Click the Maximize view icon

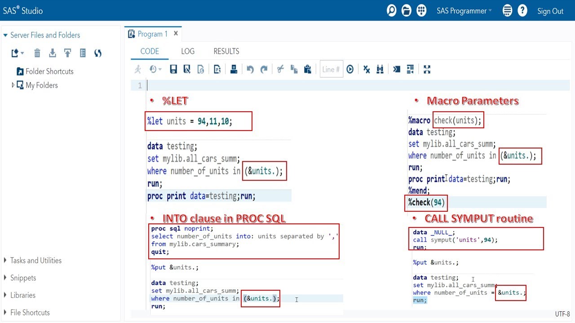427,69
